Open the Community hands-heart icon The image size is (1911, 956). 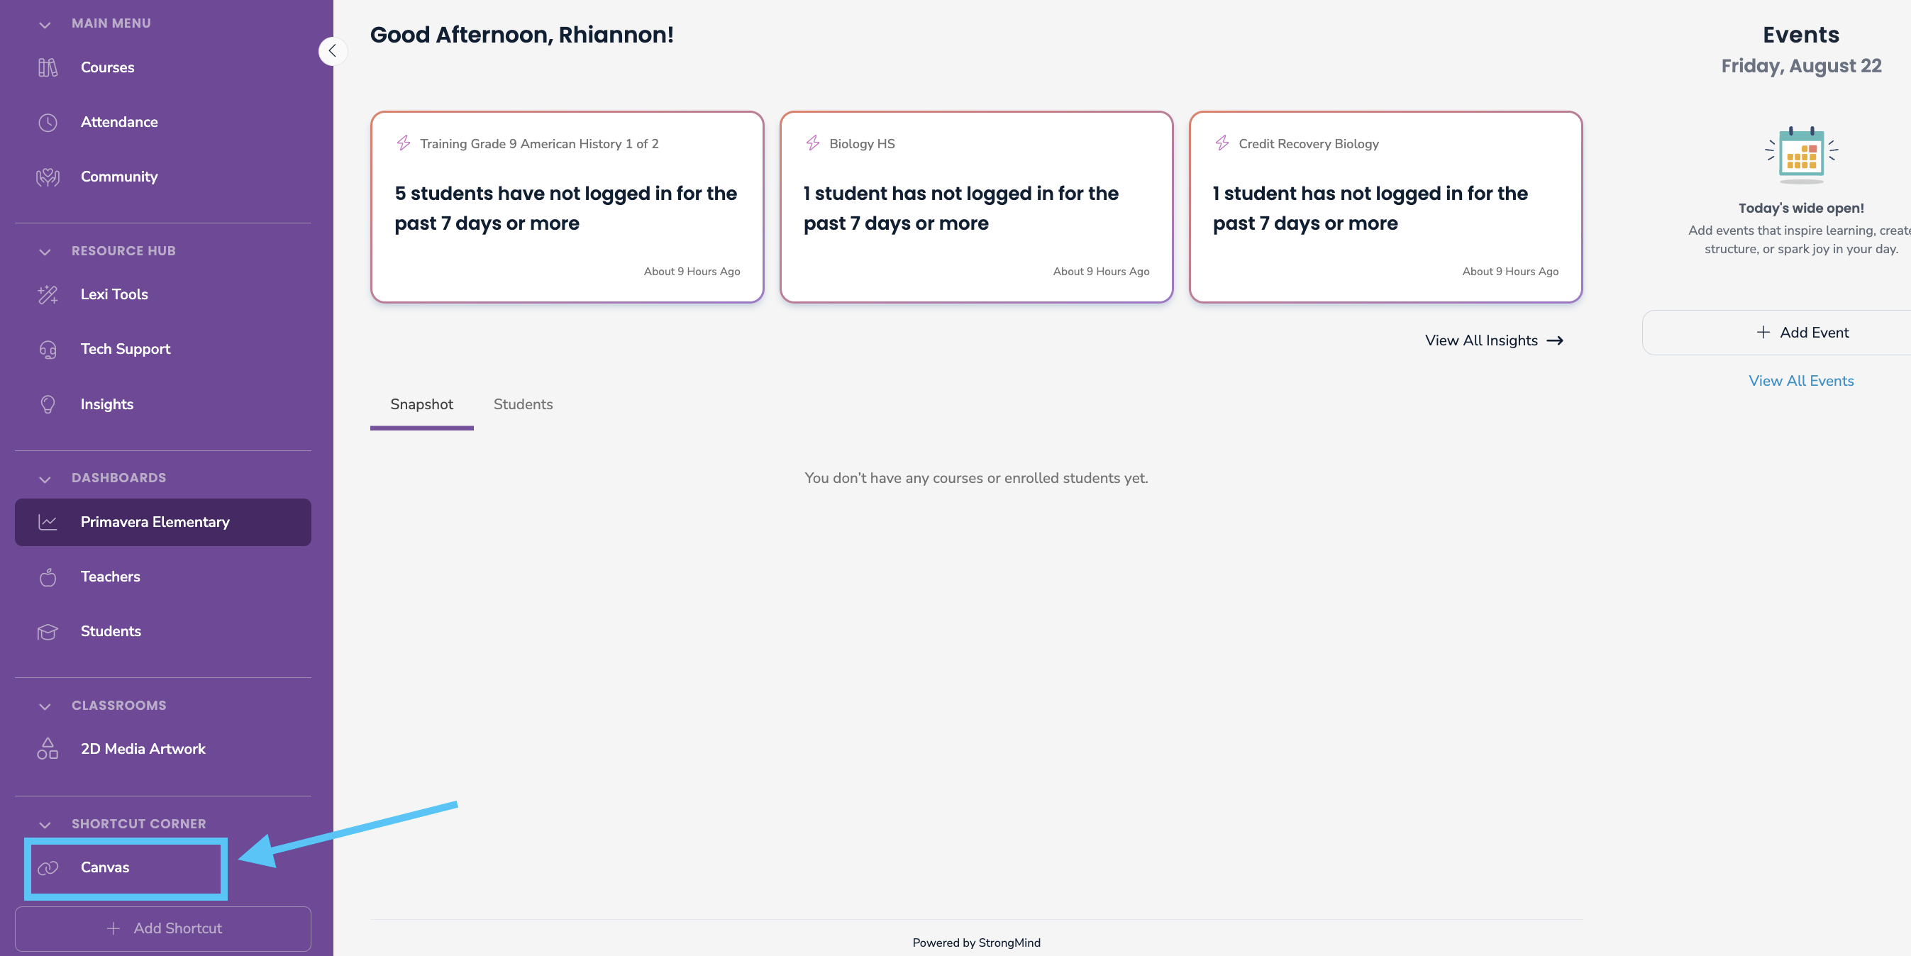48,177
